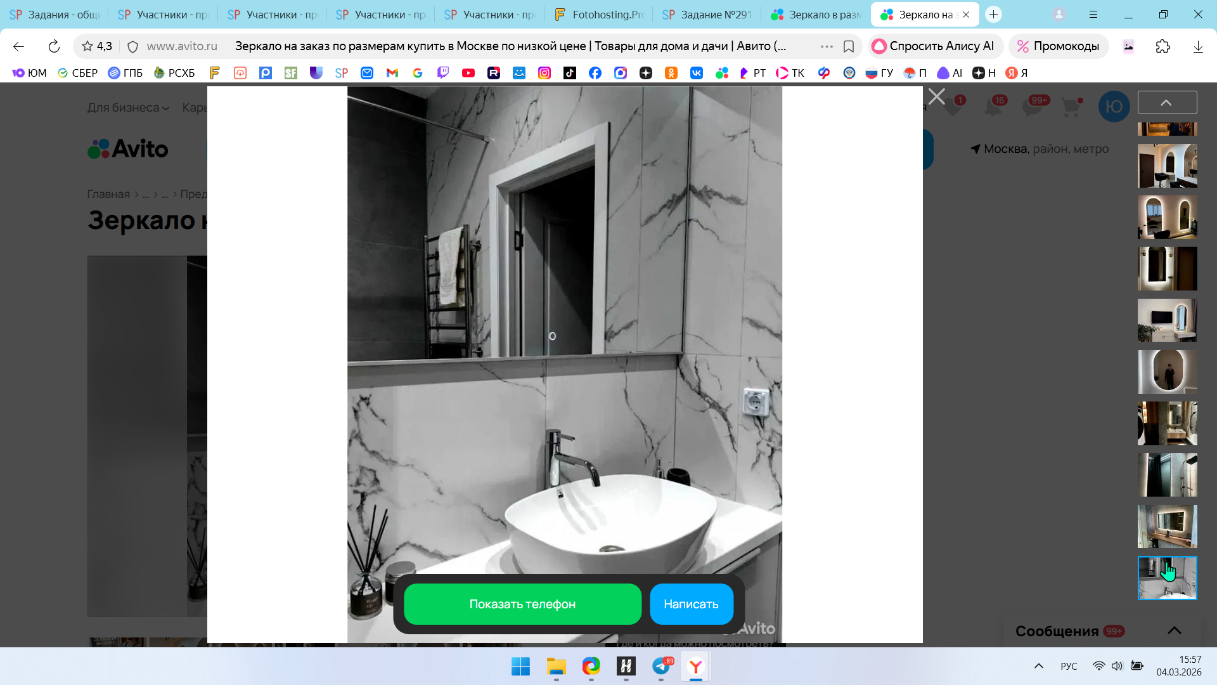The height and width of the screenshot is (685, 1217).
Task: Click the green Показать телефон button
Action: pyautogui.click(x=522, y=604)
